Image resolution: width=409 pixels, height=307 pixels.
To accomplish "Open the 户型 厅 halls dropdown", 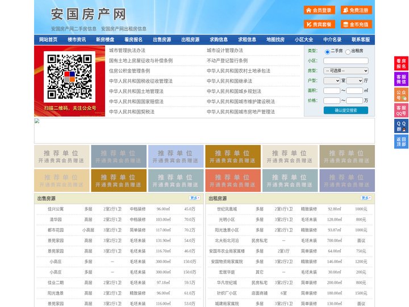I will pyautogui.click(x=354, y=81).
